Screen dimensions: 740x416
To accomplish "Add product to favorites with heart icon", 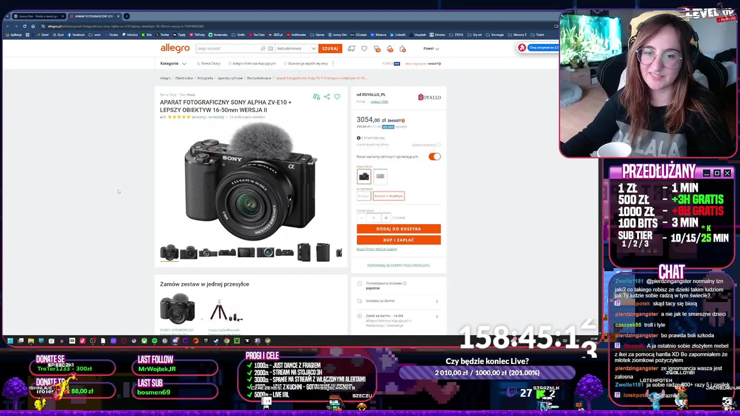I will [337, 96].
